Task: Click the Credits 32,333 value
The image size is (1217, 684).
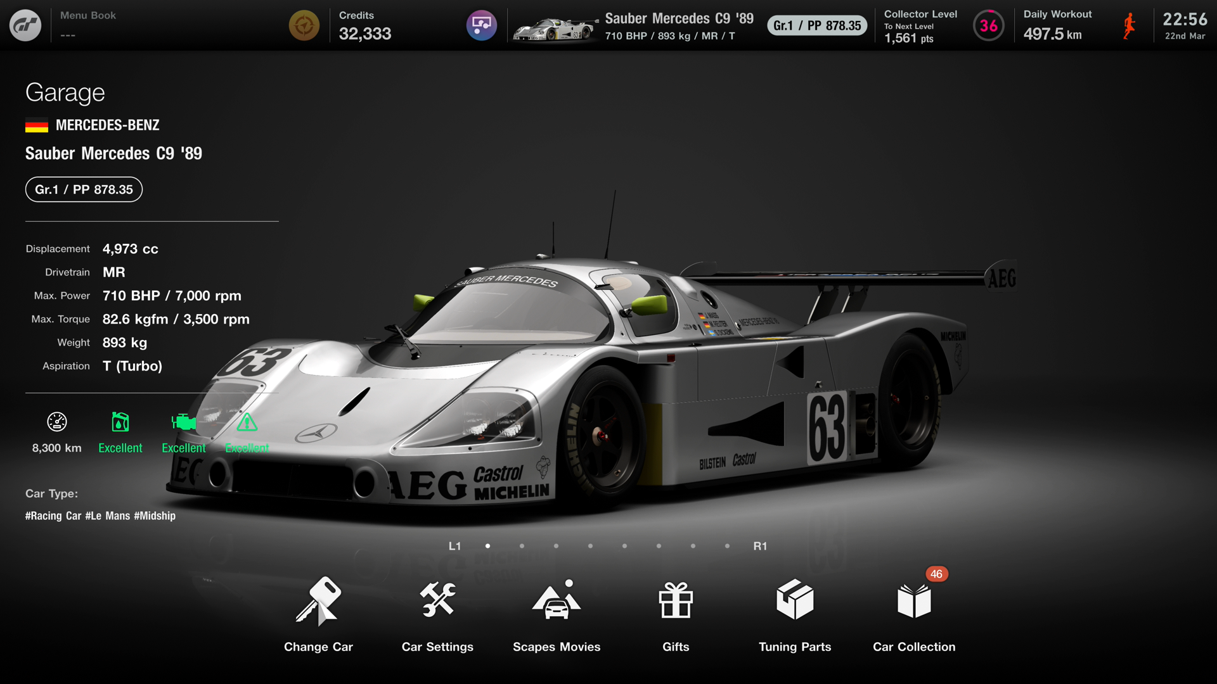Action: point(365,34)
